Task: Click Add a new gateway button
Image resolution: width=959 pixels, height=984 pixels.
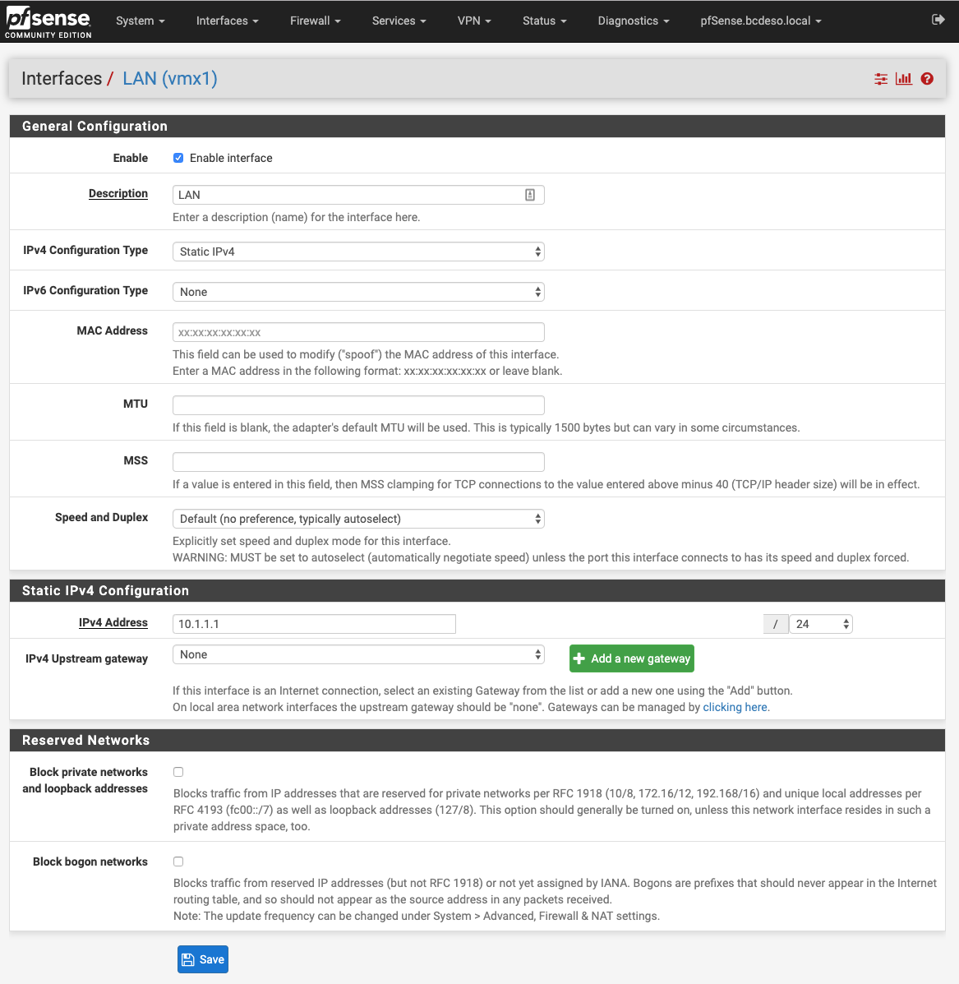Action: click(632, 658)
